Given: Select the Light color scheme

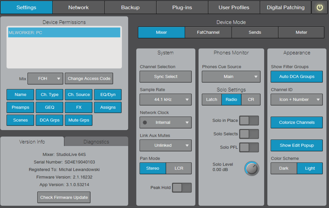Looking at the screenshot, I should pyautogui.click(x=310, y=168).
